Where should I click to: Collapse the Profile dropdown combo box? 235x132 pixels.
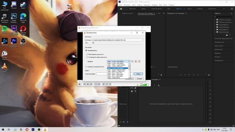click(118, 61)
